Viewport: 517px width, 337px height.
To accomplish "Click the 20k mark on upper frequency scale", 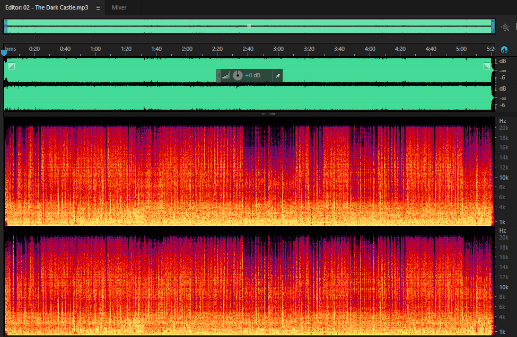I will point(504,128).
